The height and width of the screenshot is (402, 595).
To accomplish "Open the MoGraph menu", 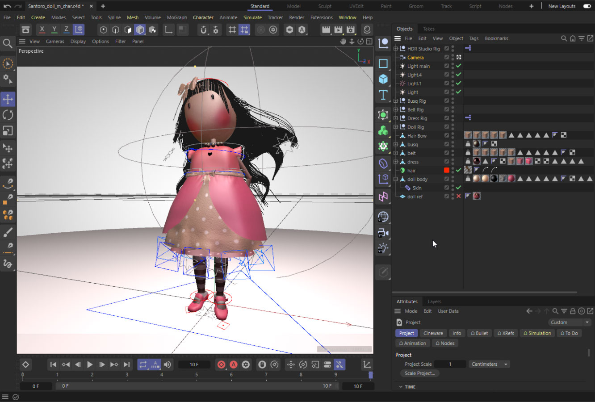I will coord(177,17).
